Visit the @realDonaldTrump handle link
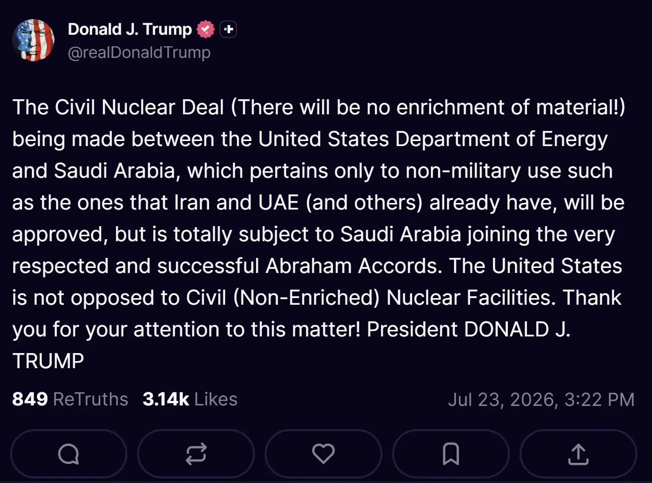Screen dimensions: 652x483 [139, 52]
